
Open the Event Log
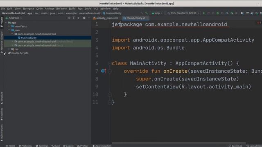pyautogui.click(x=235, y=146)
